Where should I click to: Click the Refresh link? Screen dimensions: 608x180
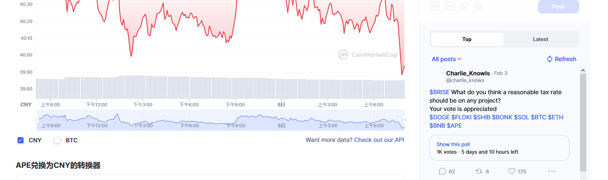(561, 59)
